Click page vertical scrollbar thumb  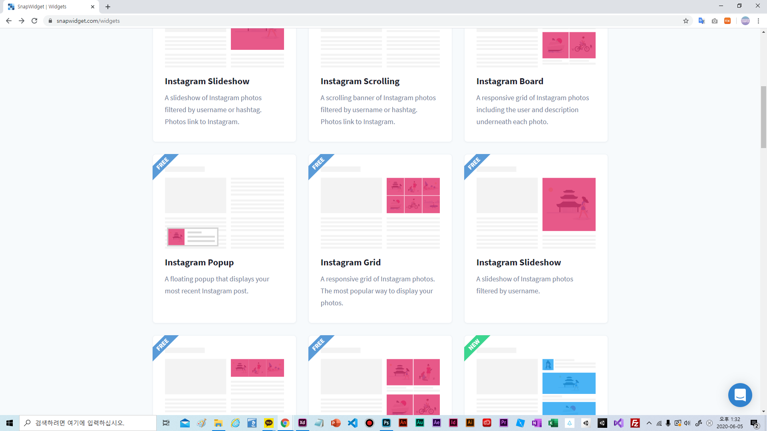click(x=763, y=117)
